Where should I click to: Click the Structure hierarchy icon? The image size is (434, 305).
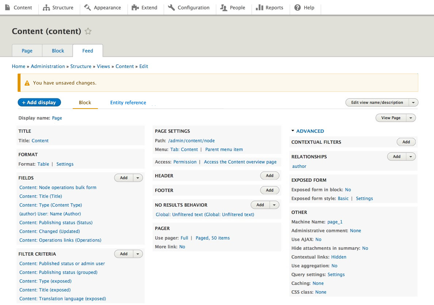[x=46, y=7]
